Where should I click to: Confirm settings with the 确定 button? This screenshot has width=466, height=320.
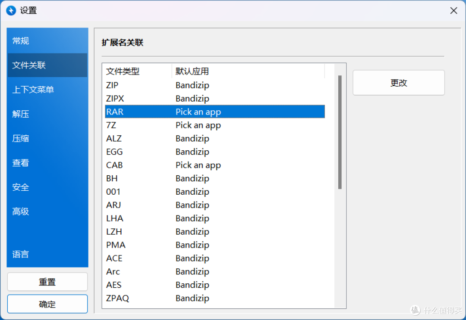tap(47, 304)
